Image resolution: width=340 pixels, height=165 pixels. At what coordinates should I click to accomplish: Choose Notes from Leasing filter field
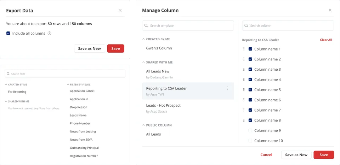coord(83,131)
